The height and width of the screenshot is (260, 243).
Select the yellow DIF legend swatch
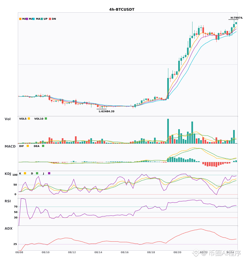click(x=28, y=146)
